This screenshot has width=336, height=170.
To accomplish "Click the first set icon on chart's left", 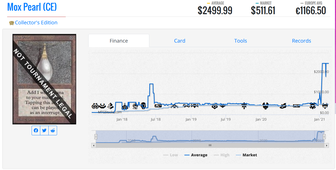I will tap(95, 106).
